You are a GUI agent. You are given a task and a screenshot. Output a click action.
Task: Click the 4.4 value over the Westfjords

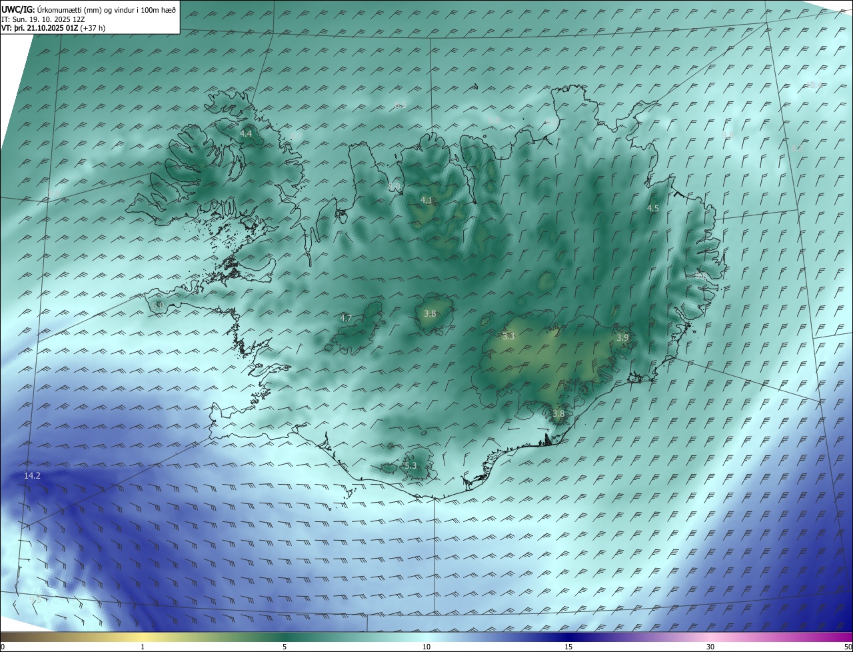pos(246,134)
